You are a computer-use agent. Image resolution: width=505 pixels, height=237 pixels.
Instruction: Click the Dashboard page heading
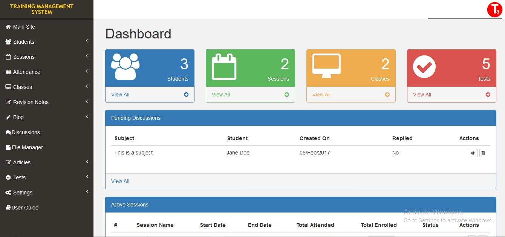pyautogui.click(x=138, y=34)
